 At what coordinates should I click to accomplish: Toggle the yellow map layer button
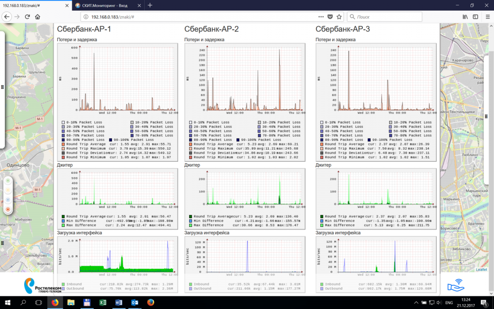[x=8, y=190]
